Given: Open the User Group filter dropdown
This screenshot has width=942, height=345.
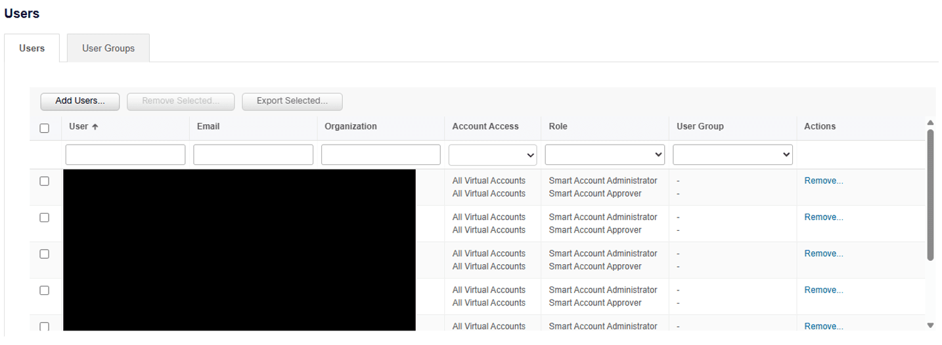Looking at the screenshot, I should pyautogui.click(x=732, y=155).
